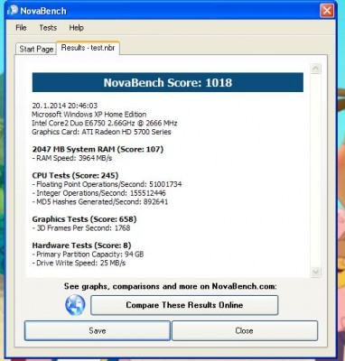Switch to the Start Page tab
Viewport: 345px width, 361px height.
[x=36, y=49]
